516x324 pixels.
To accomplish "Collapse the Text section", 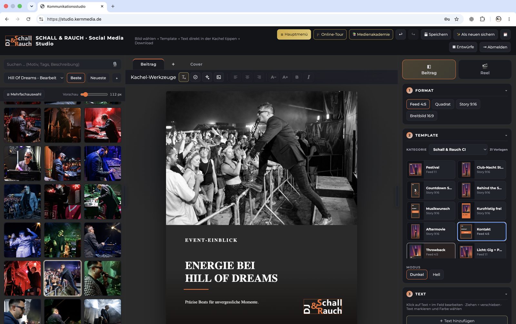I will [x=506, y=294].
